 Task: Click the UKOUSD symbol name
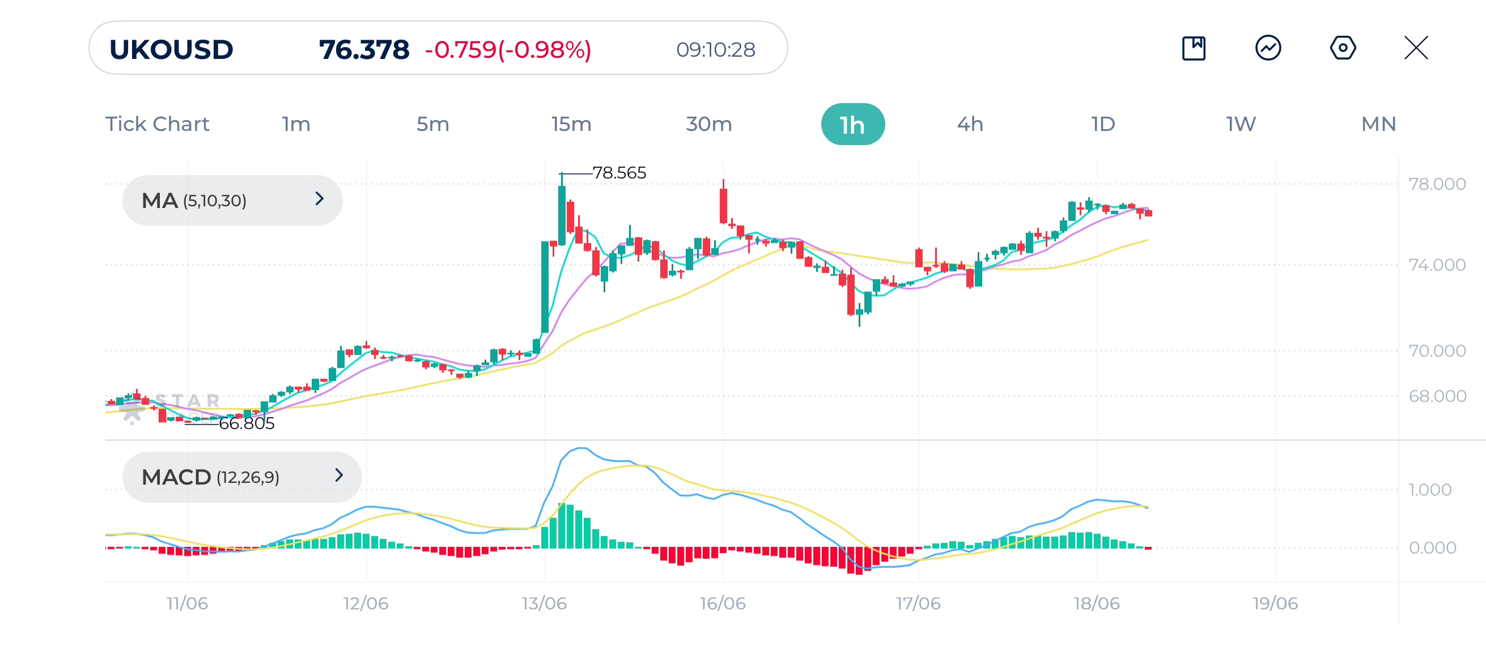point(171,50)
